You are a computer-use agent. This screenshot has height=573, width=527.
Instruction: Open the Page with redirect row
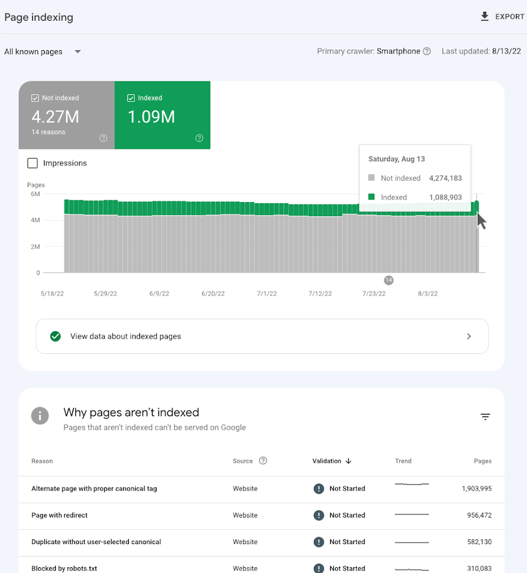click(x=261, y=516)
